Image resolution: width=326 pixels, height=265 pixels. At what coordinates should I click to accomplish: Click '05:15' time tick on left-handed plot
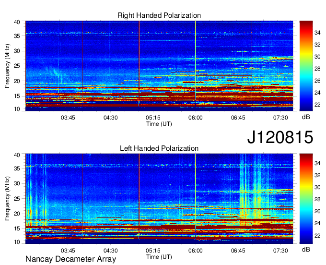[x=153, y=251]
